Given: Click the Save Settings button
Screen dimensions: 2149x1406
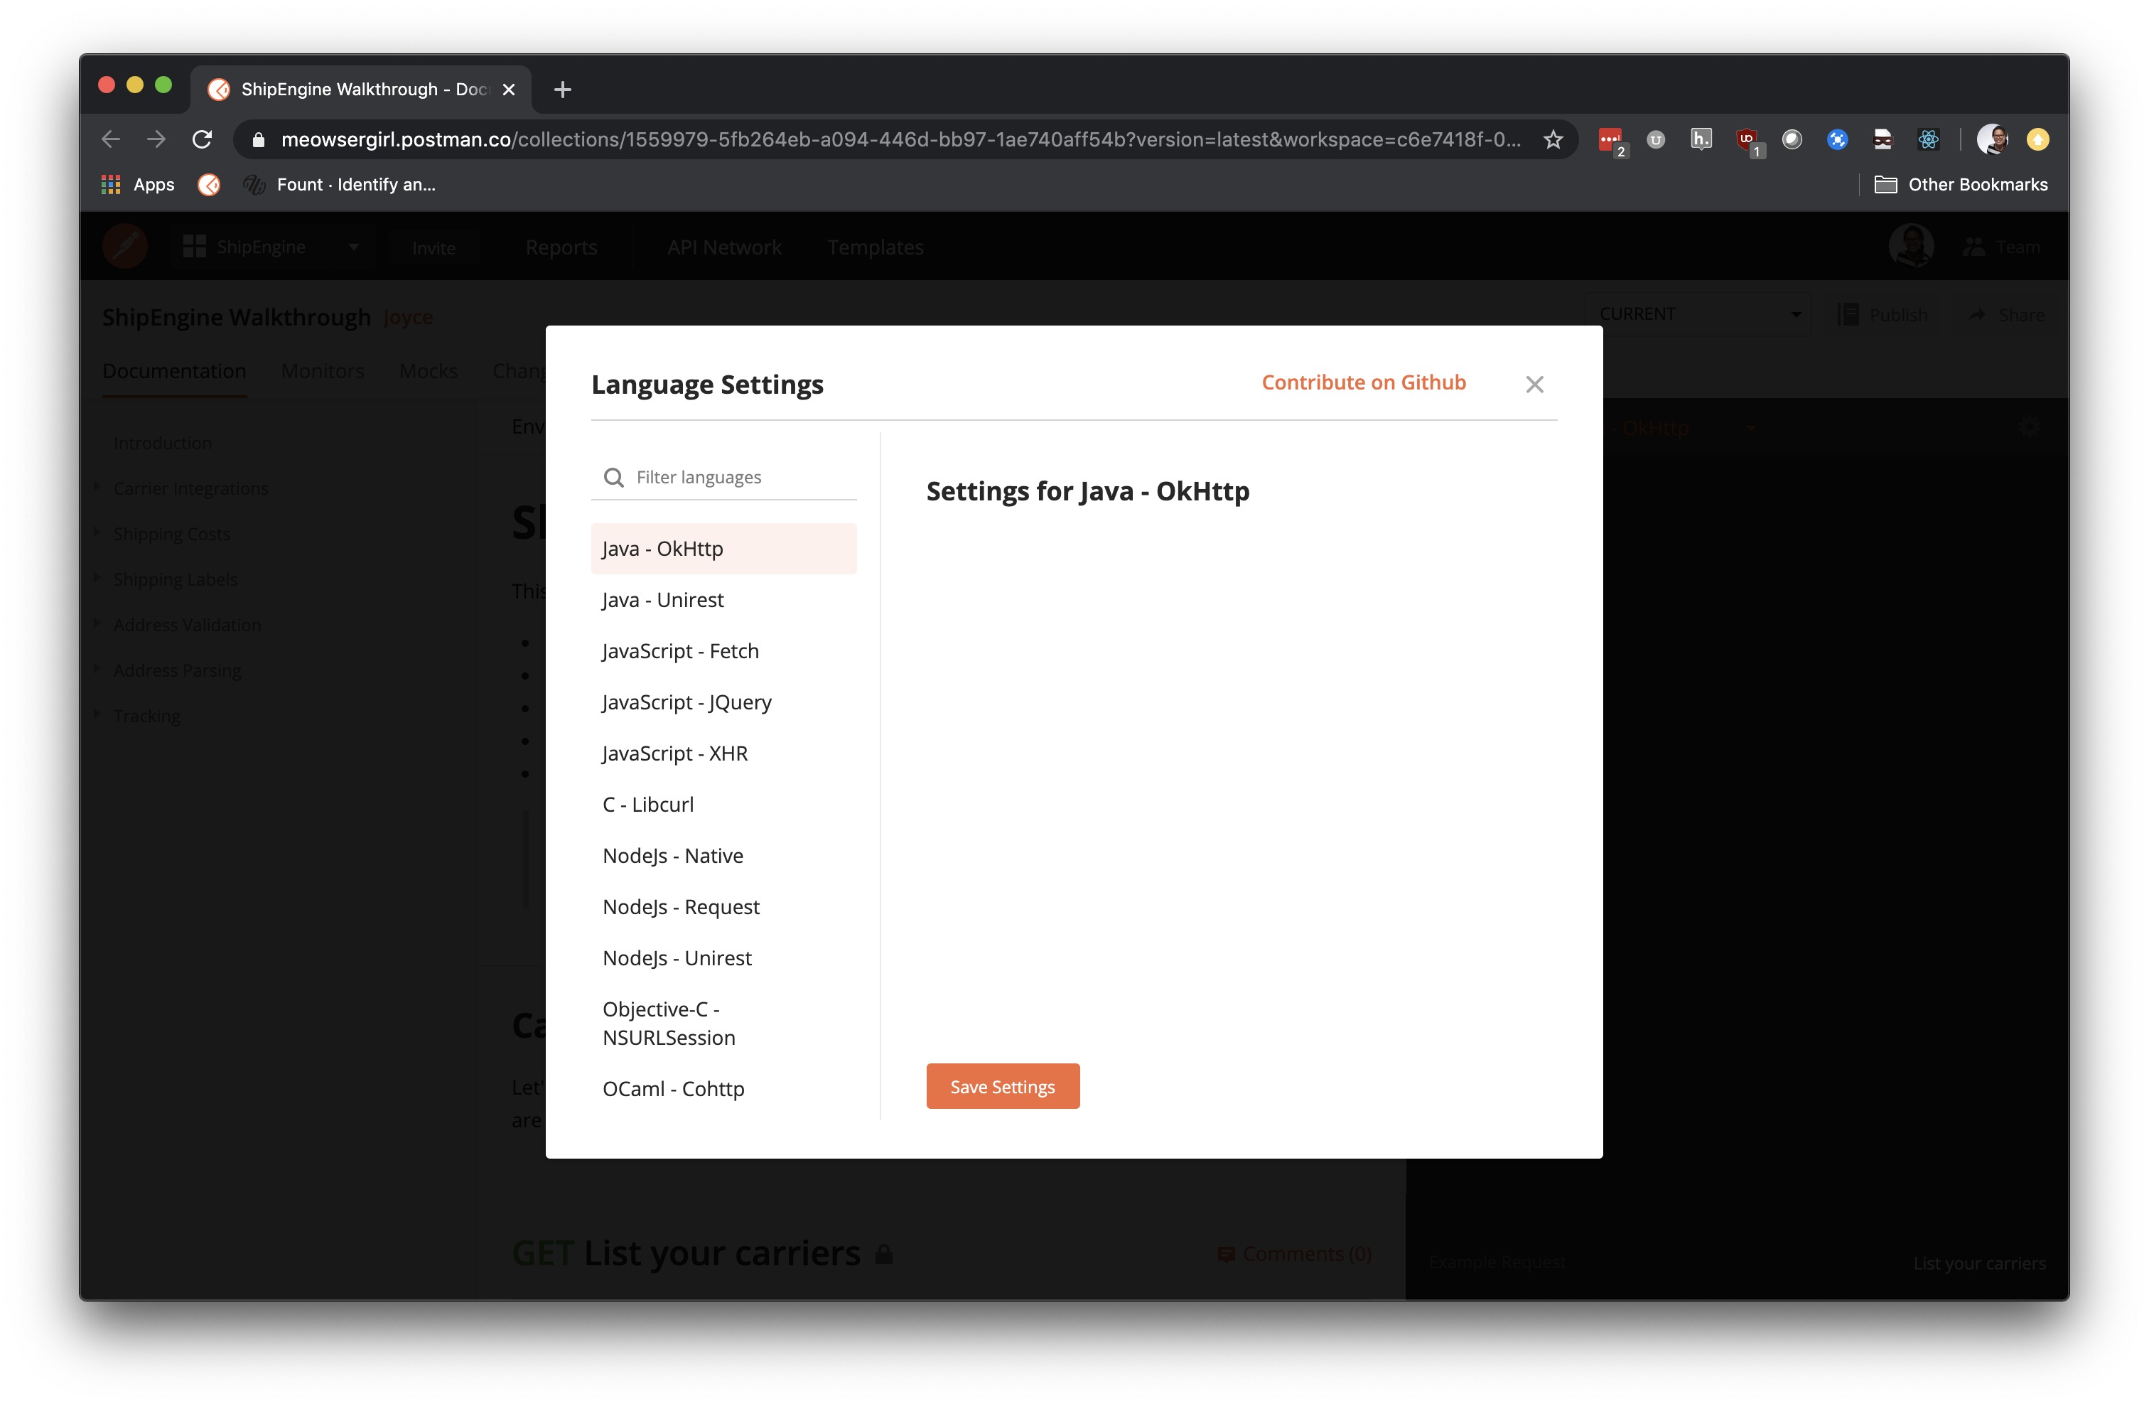Looking at the screenshot, I should coord(1002,1086).
